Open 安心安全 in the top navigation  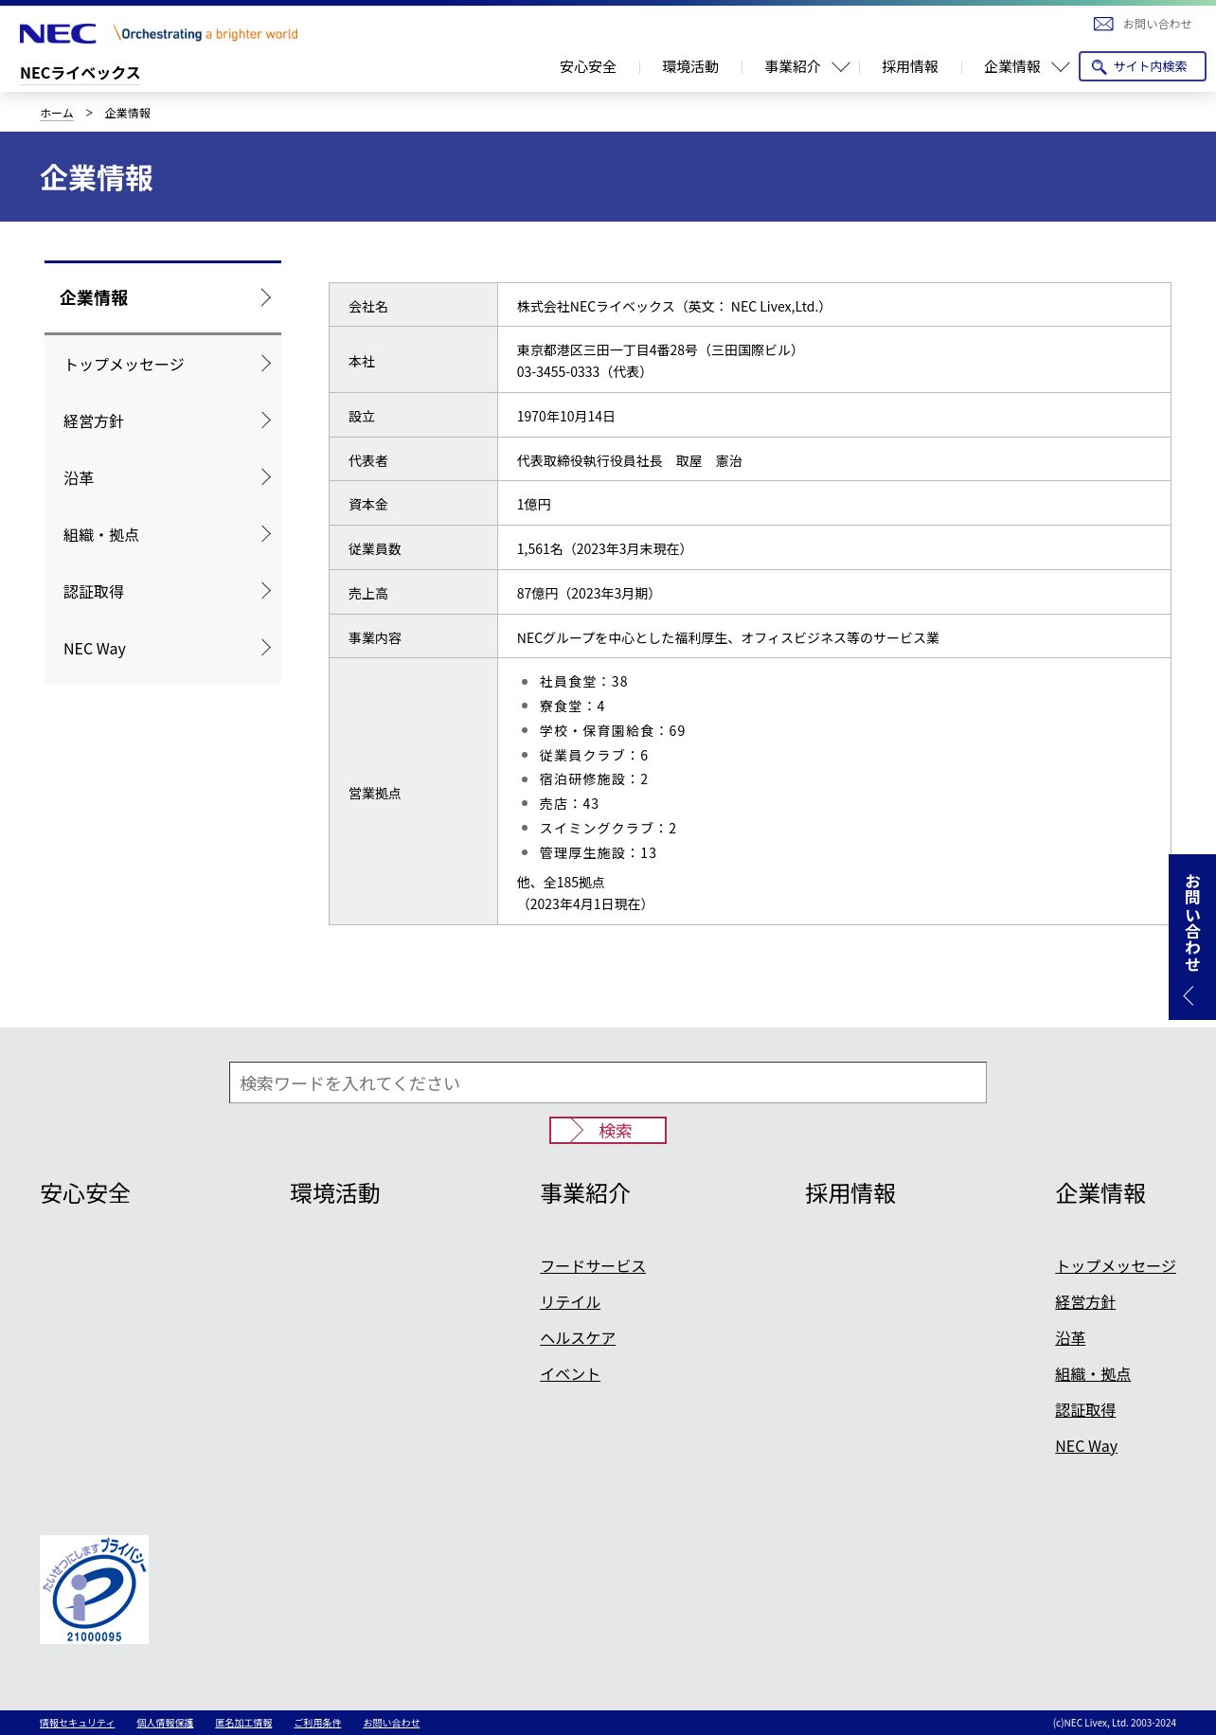(x=588, y=67)
